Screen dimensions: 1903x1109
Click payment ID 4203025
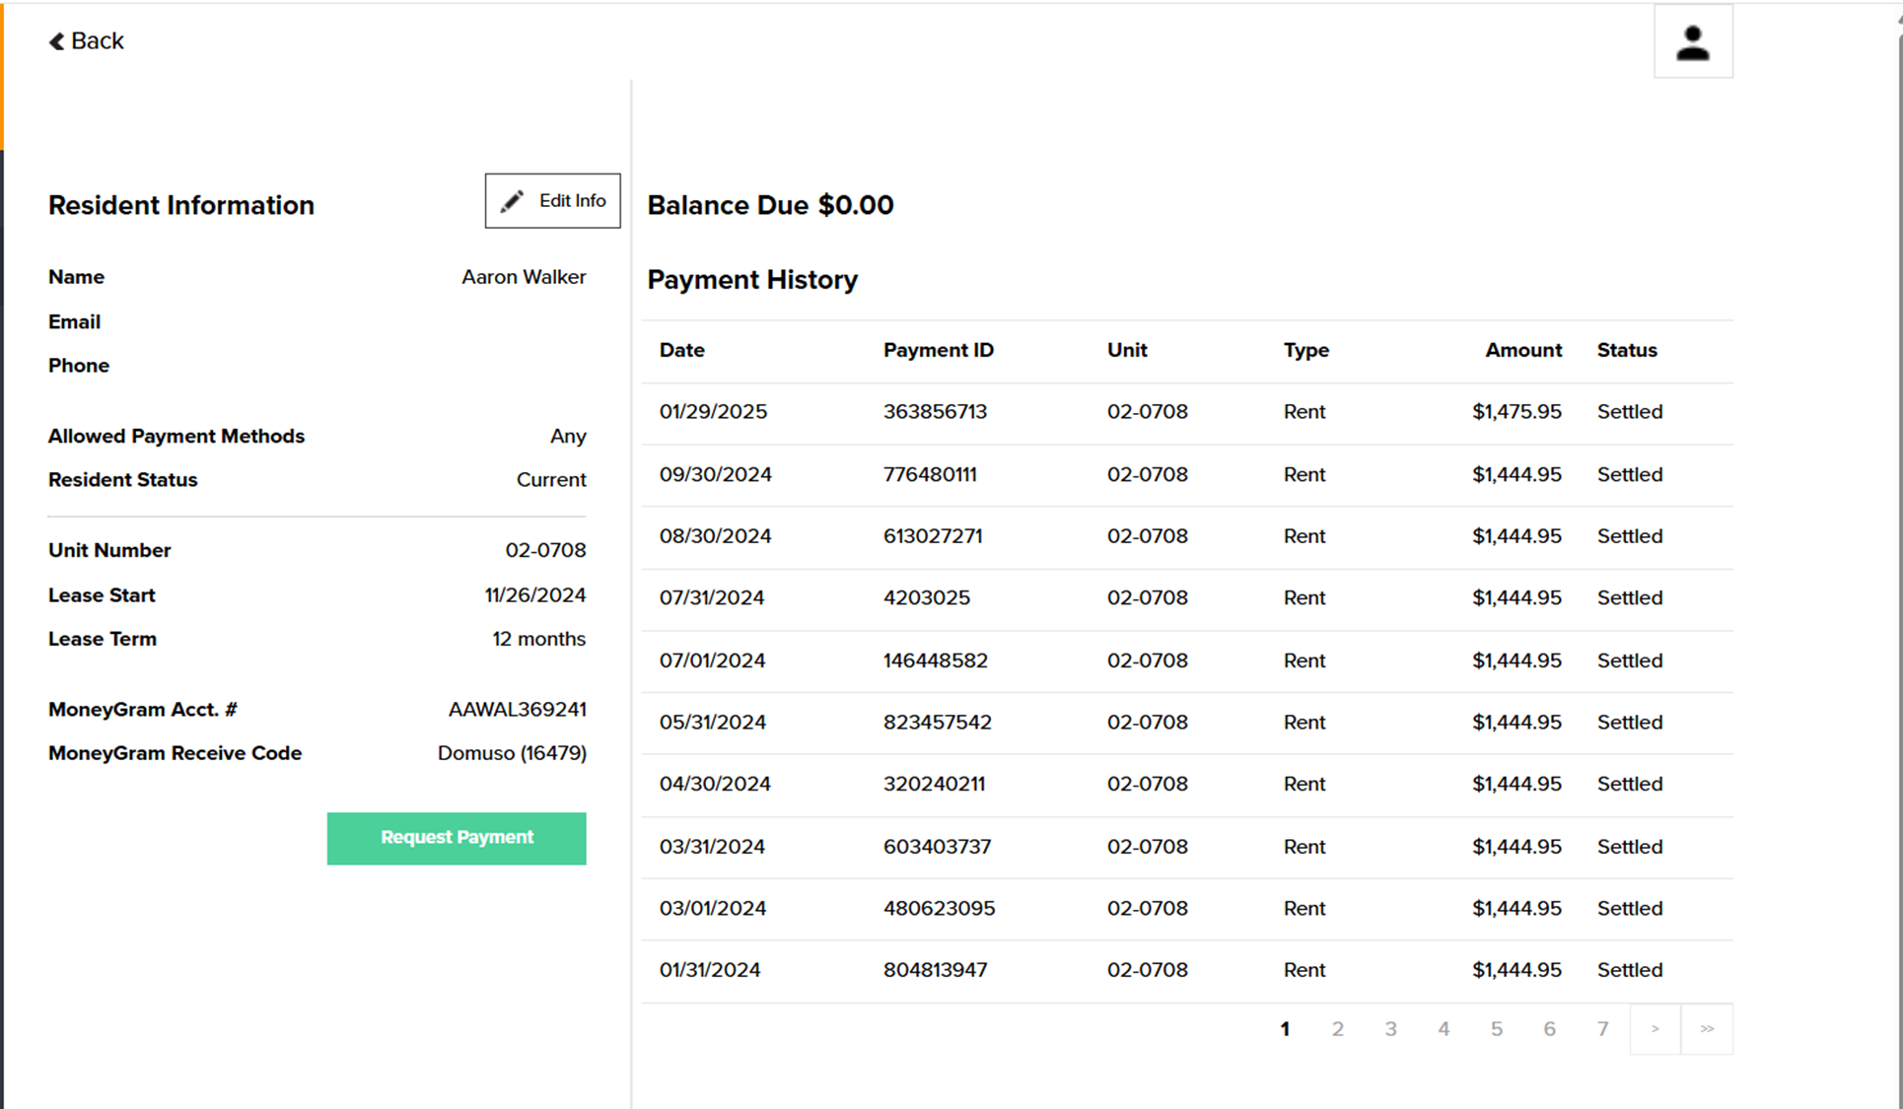(x=926, y=598)
